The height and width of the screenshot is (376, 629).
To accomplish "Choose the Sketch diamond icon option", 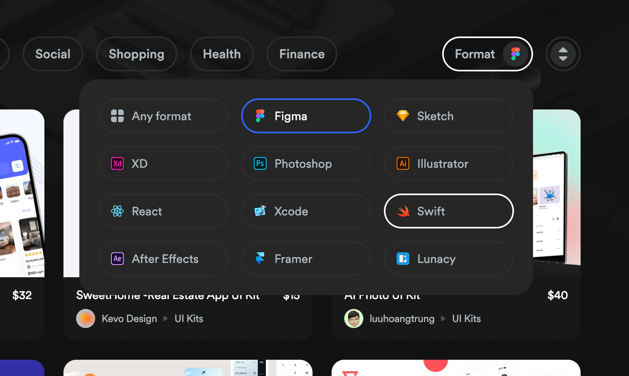I will tap(403, 116).
